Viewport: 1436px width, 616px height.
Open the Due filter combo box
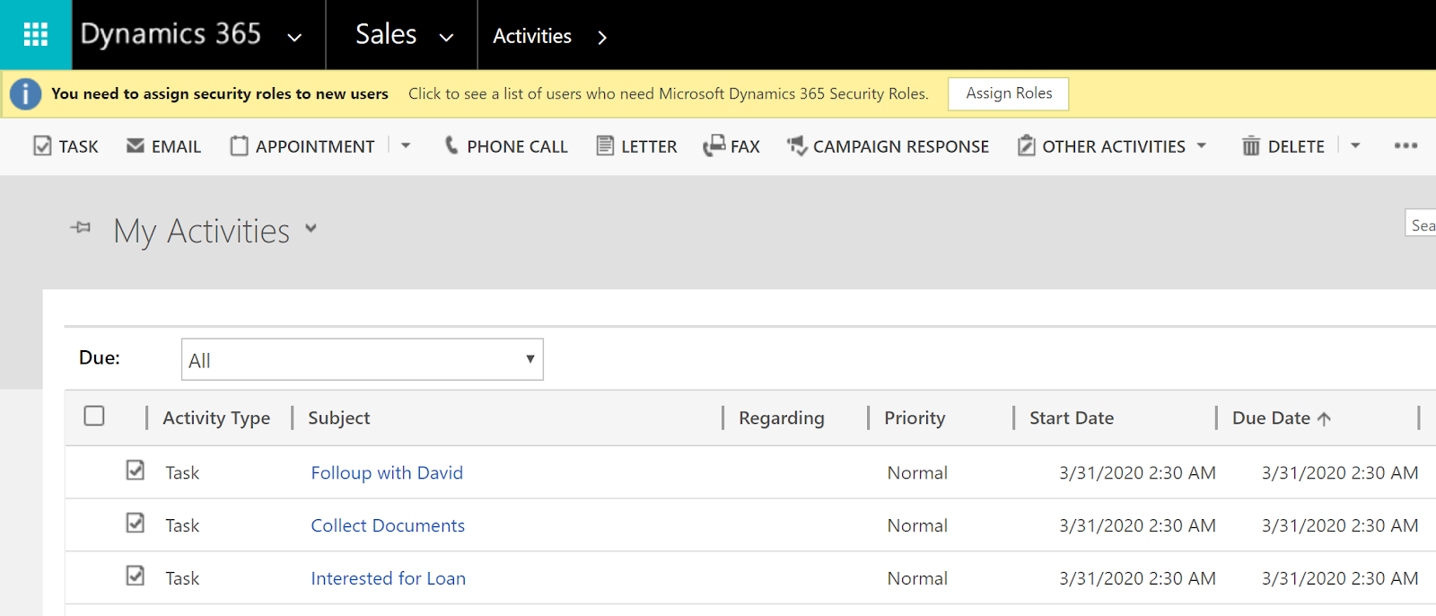pyautogui.click(x=363, y=359)
